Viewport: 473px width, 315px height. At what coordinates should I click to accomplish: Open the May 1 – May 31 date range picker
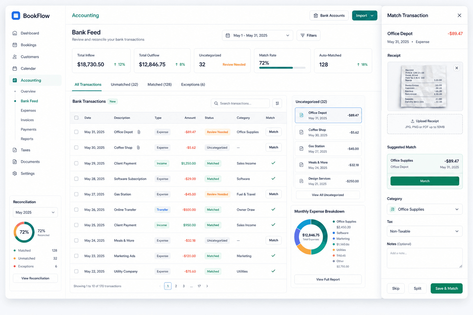point(258,35)
